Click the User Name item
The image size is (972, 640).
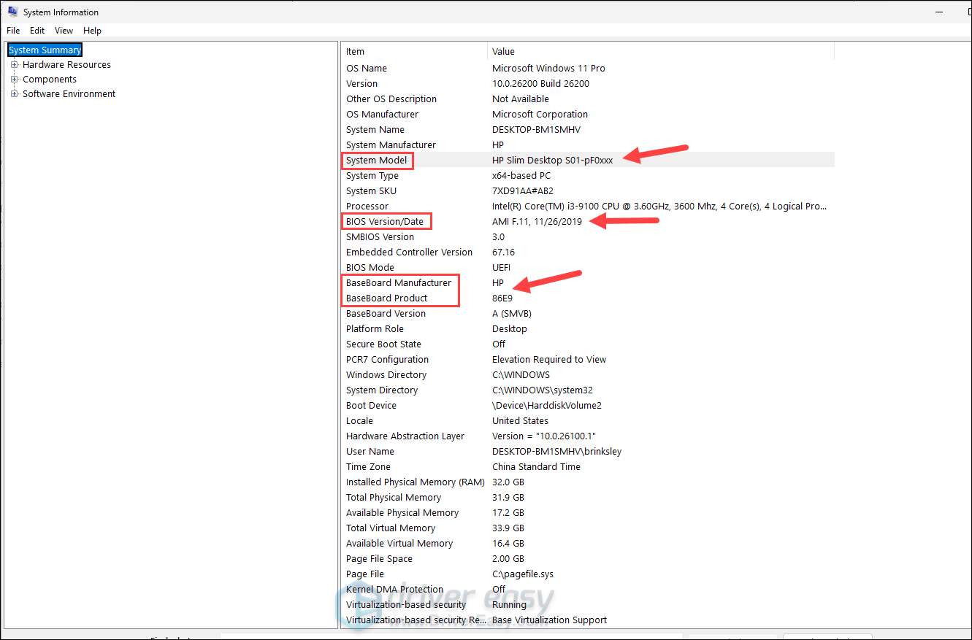(x=370, y=451)
